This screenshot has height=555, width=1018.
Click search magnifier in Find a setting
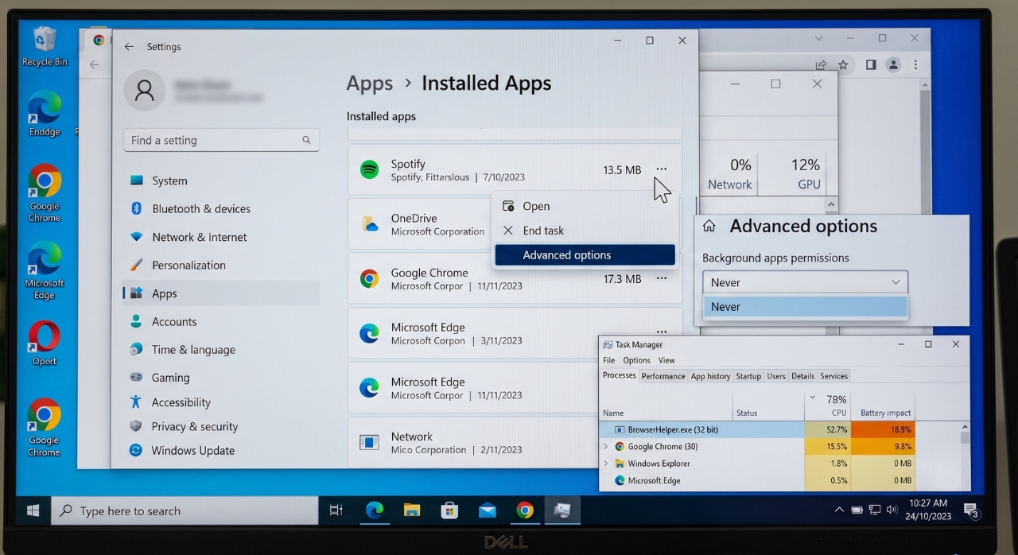coord(306,140)
